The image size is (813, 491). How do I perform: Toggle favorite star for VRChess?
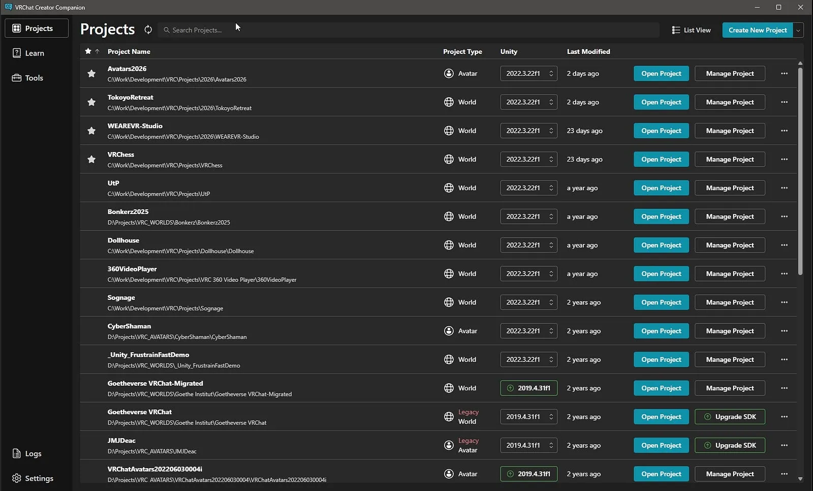pyautogui.click(x=91, y=160)
